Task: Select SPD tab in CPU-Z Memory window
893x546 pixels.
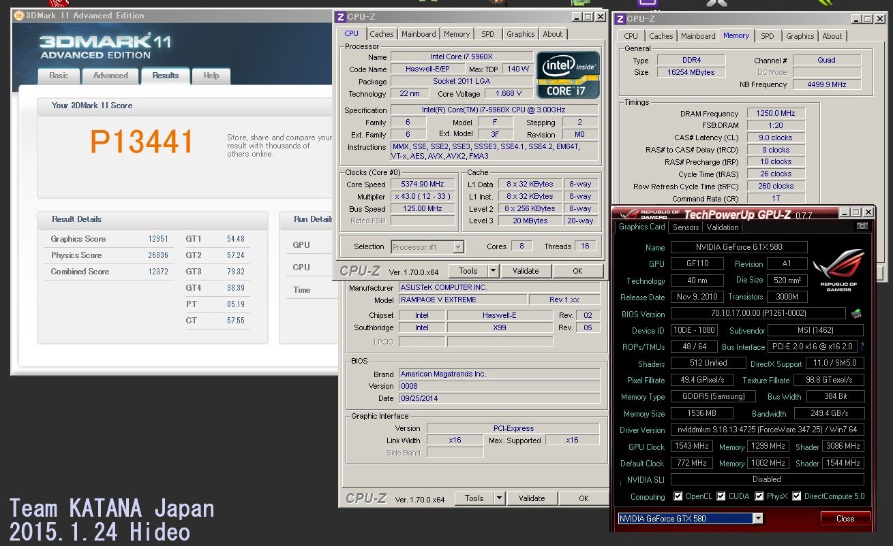Action: (x=768, y=36)
